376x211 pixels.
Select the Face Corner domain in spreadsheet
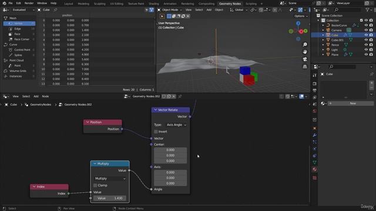pos(21,39)
